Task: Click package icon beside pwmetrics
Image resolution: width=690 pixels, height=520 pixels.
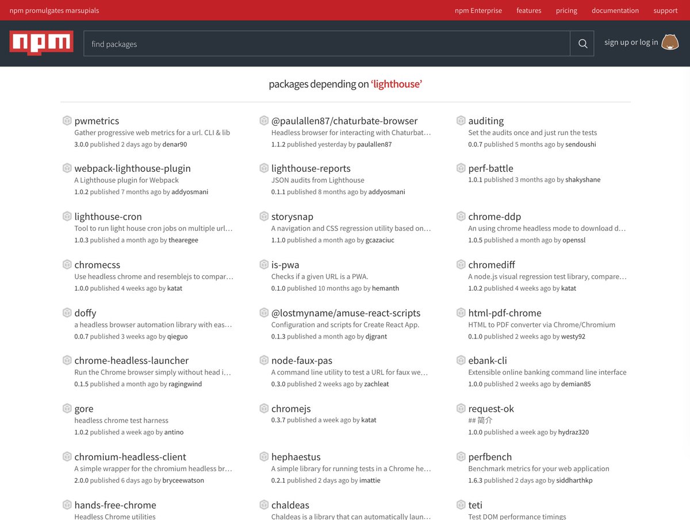Action: pos(67,121)
